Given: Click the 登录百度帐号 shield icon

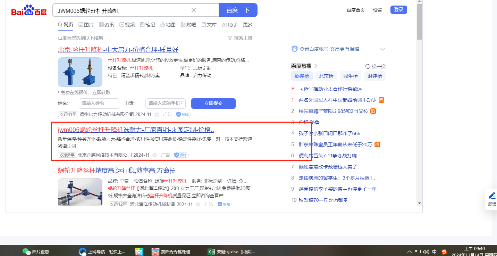Looking at the screenshot, I should pyautogui.click(x=295, y=49).
